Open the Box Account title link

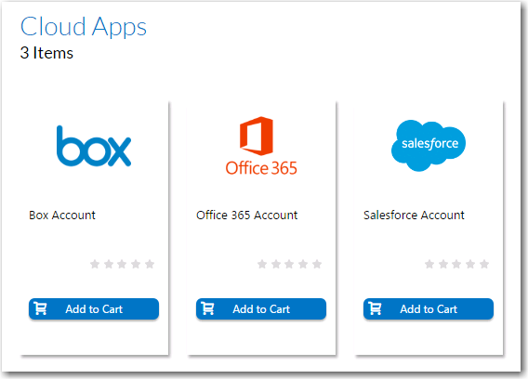click(x=62, y=216)
